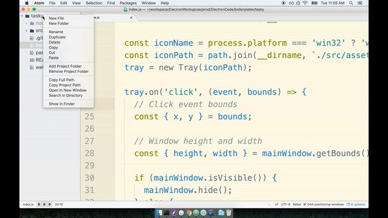The height and width of the screenshot is (218, 388).
Task: Click git branch 044-positioning-windows
Action: pyautogui.click(x=324, y=205)
